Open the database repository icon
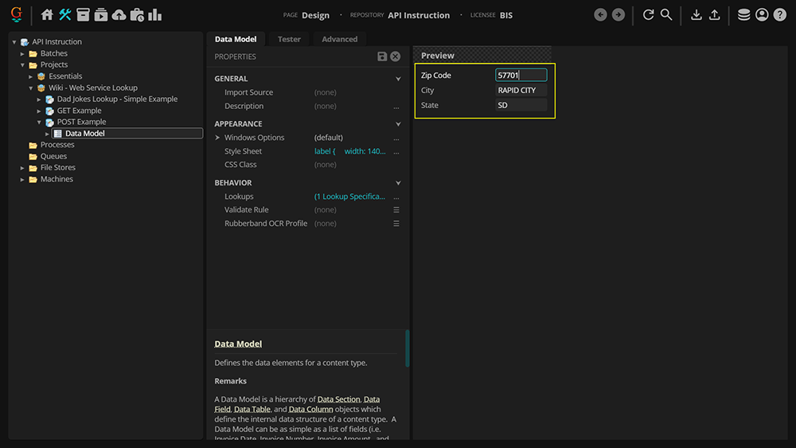796x448 pixels. click(743, 14)
